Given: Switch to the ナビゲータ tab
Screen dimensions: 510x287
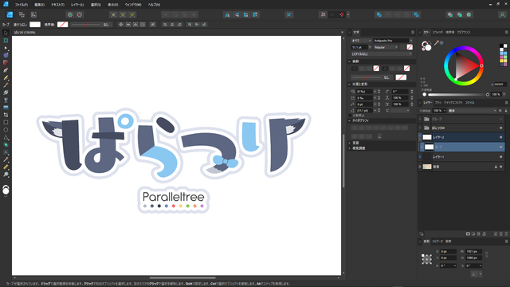Looking at the screenshot, I should pos(437,242).
